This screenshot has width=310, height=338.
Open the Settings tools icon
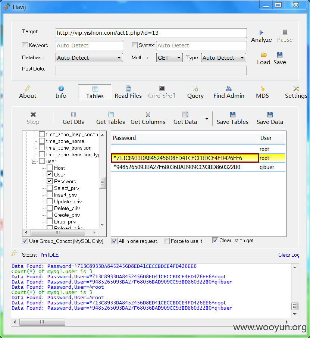click(296, 88)
